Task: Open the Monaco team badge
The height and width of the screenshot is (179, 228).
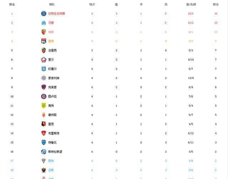Action: tap(43, 115)
